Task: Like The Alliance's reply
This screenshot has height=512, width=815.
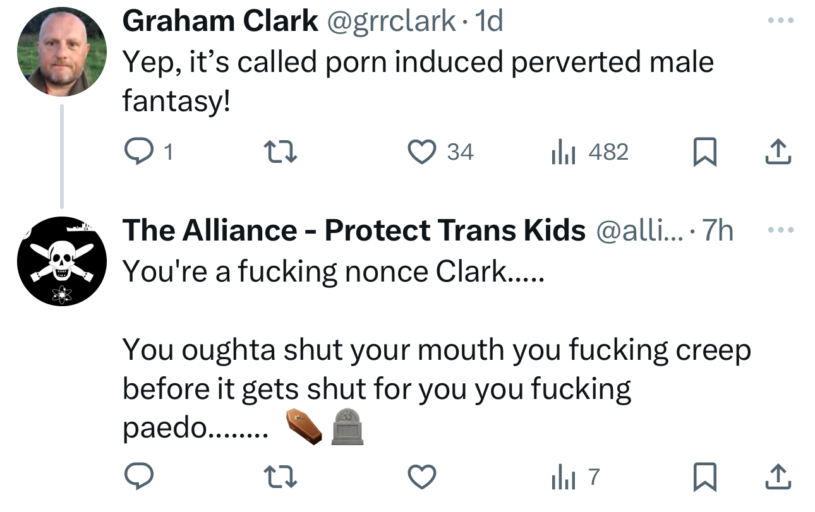Action: [422, 478]
